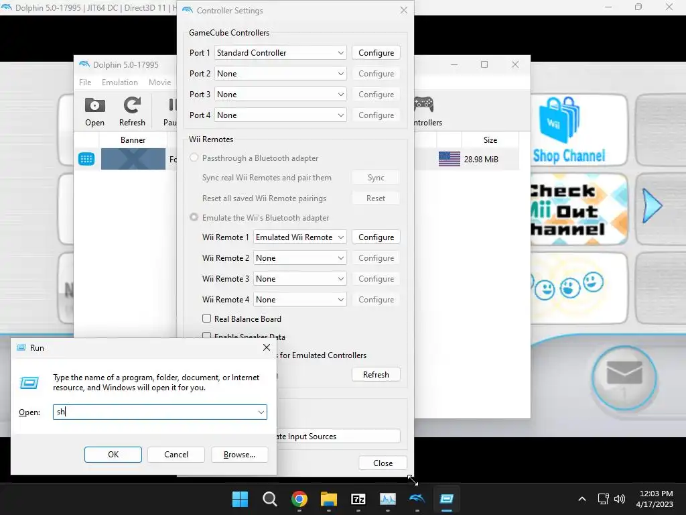The height and width of the screenshot is (515, 686).
Task: Click the system monitor graph taskbar icon
Action: 388,499
